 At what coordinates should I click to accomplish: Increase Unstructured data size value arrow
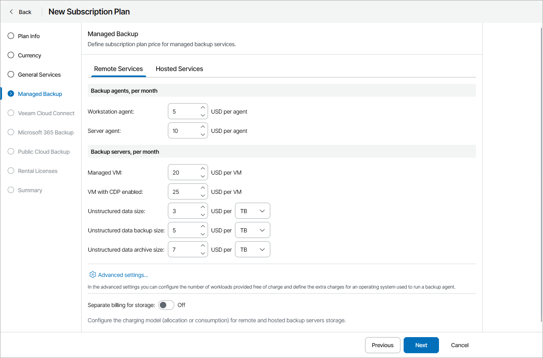[x=203, y=207]
